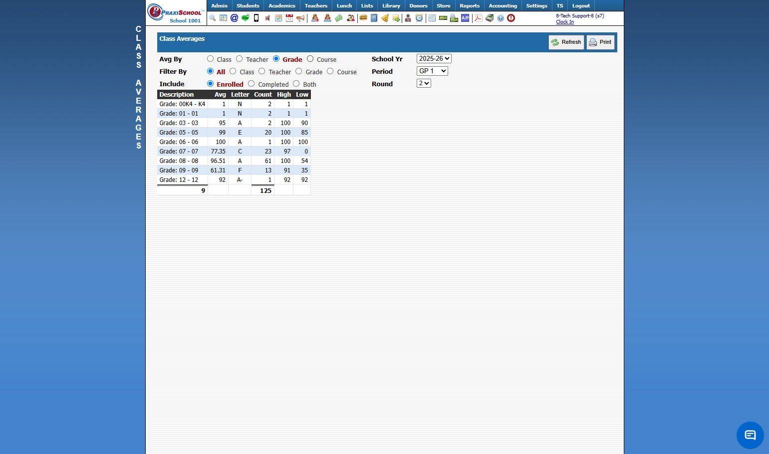This screenshot has height=454, width=769.
Task: Click the magnifying glass search icon
Action: [213, 18]
